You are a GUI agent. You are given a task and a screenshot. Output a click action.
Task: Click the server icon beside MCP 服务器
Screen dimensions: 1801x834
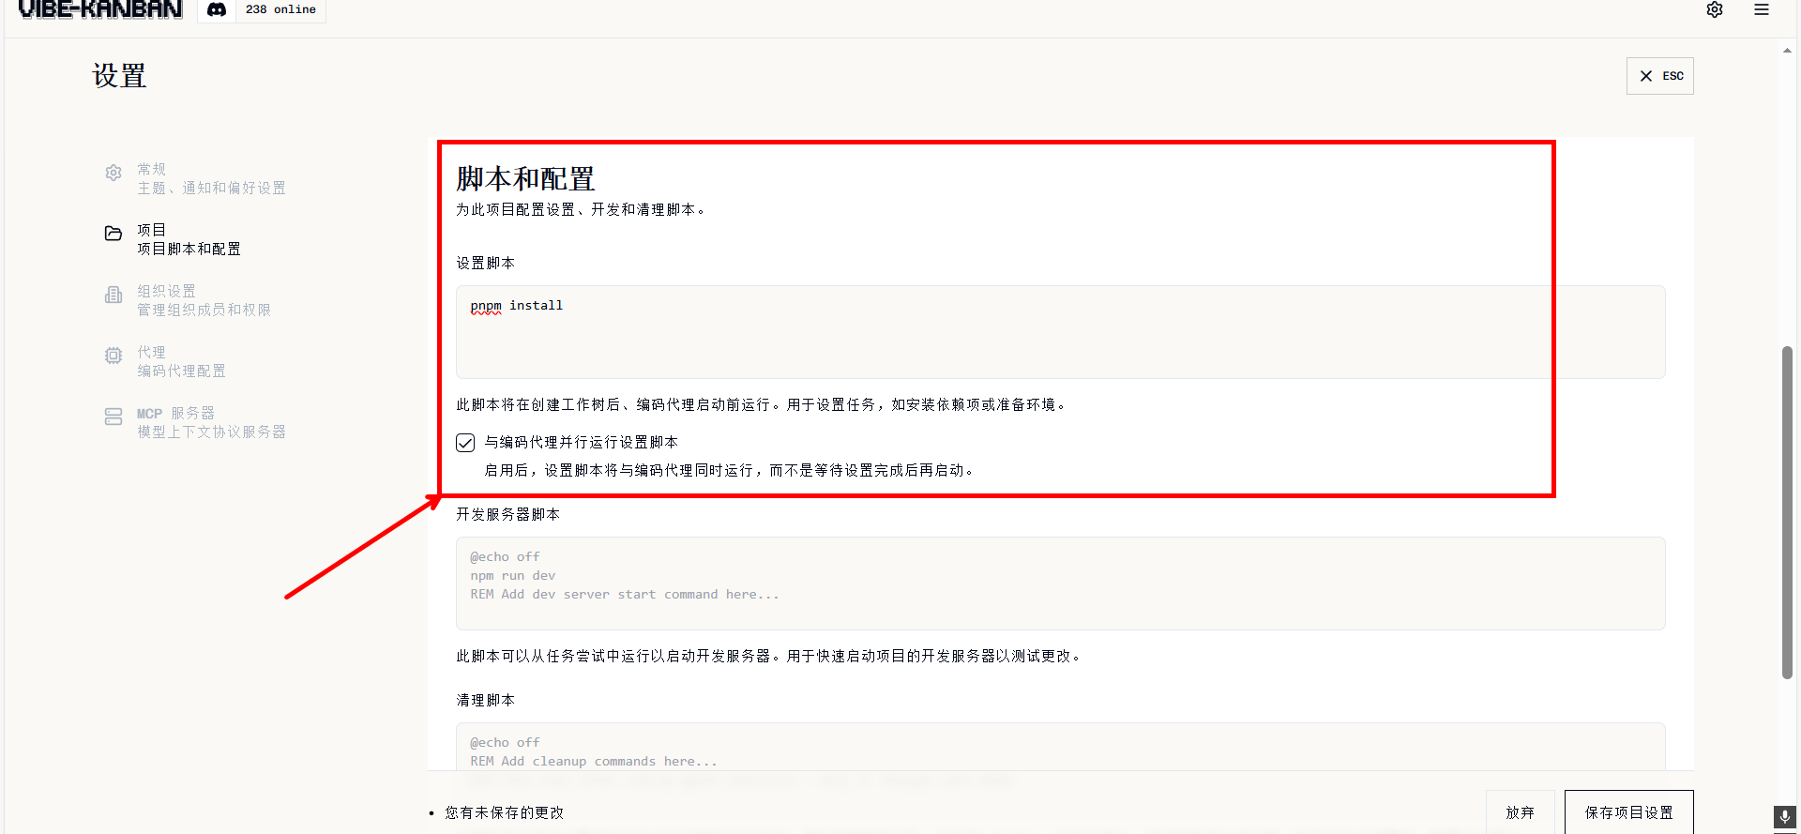[x=114, y=417]
